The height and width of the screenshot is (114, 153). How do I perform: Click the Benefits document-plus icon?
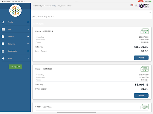click(3, 37)
